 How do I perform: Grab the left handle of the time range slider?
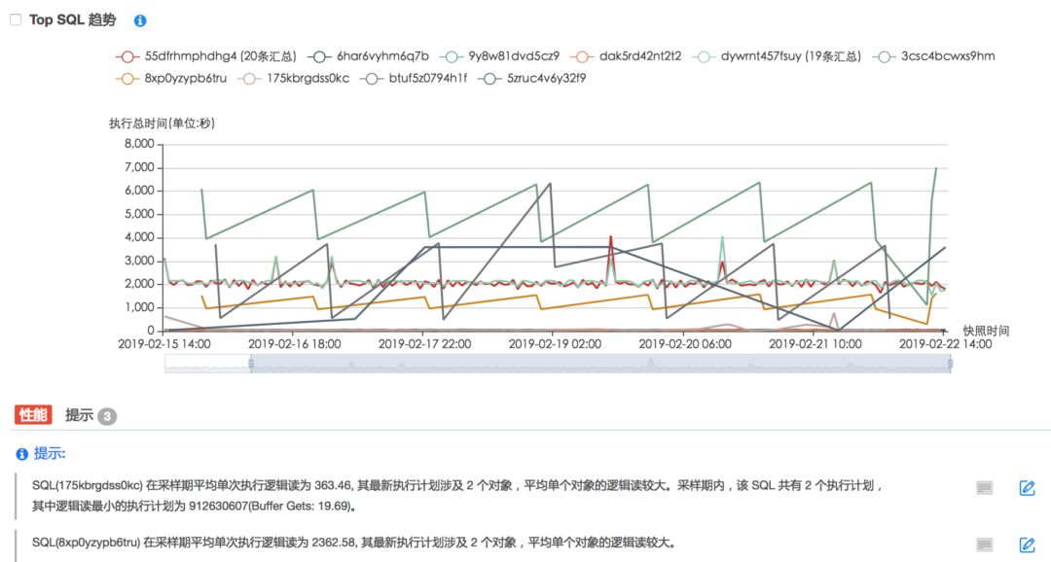pyautogui.click(x=251, y=363)
